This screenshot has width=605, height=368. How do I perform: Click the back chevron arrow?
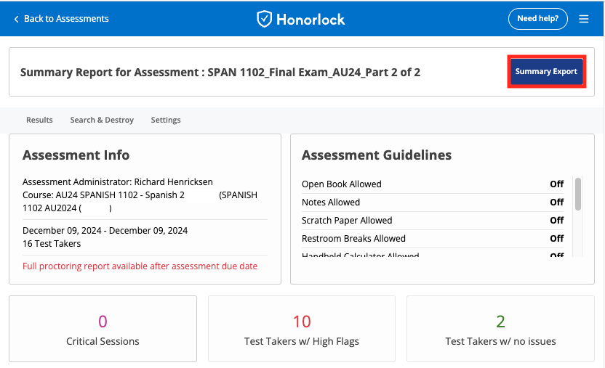pyautogui.click(x=16, y=20)
